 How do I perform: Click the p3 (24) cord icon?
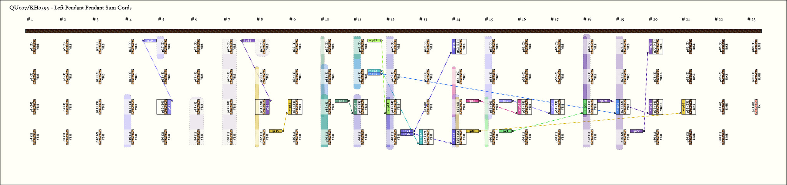[x=35, y=107]
